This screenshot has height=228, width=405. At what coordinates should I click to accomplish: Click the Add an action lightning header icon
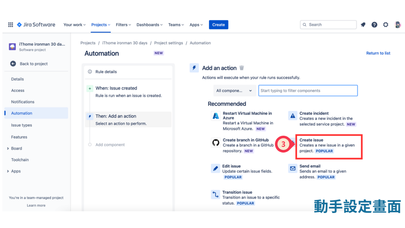pos(194,68)
